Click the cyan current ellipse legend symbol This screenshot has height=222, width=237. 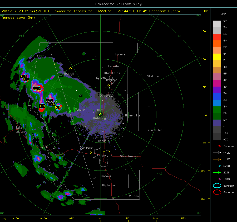(x=217, y=186)
